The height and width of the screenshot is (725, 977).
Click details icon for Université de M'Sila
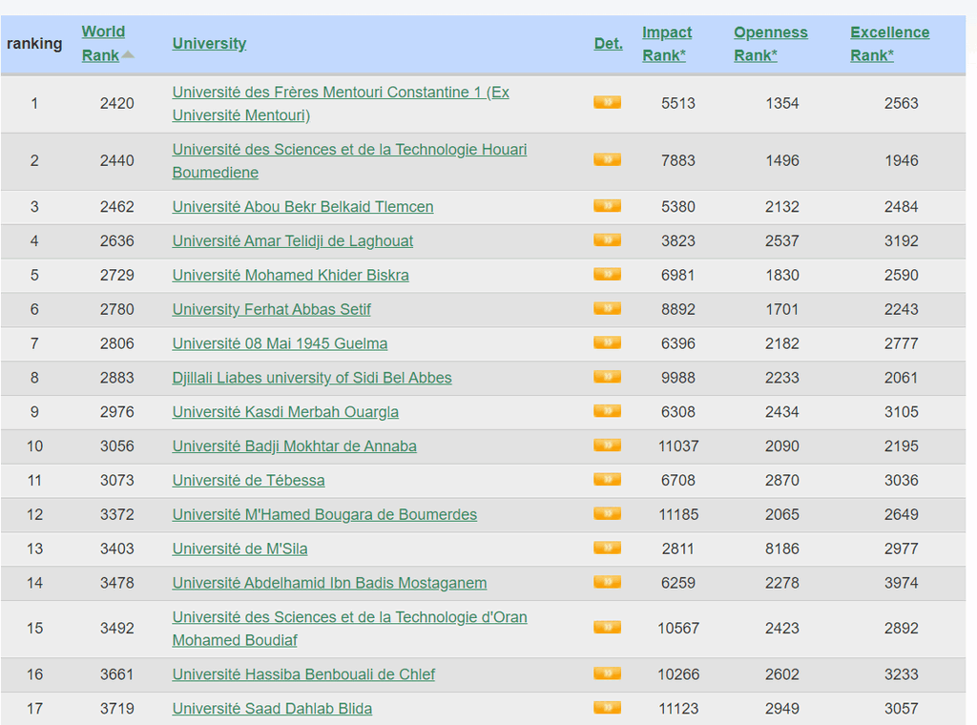tap(607, 549)
